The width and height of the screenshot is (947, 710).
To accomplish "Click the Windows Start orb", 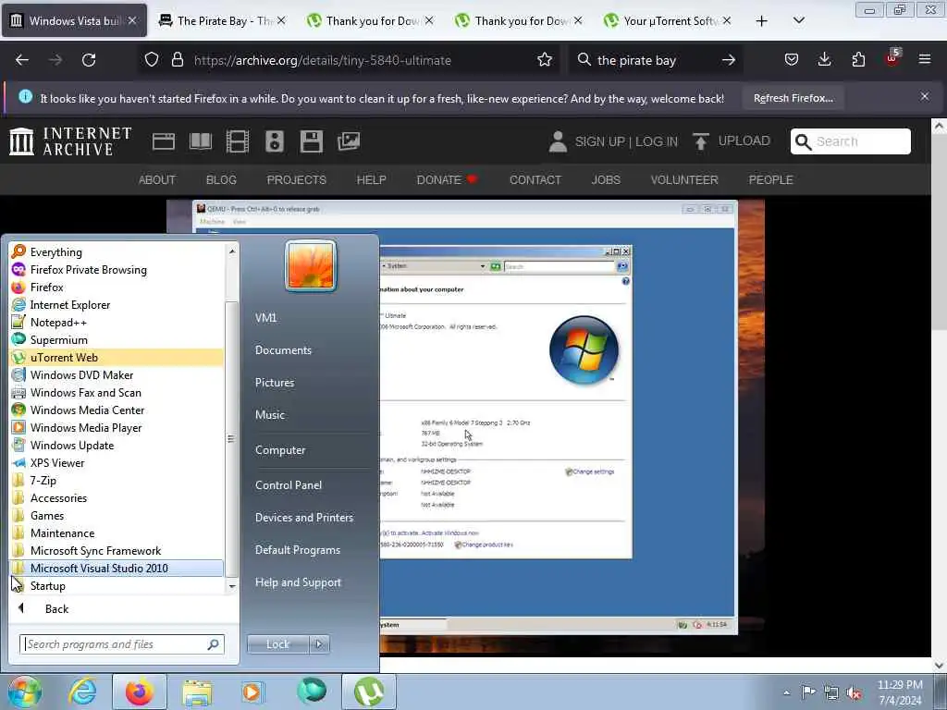I will (24, 692).
